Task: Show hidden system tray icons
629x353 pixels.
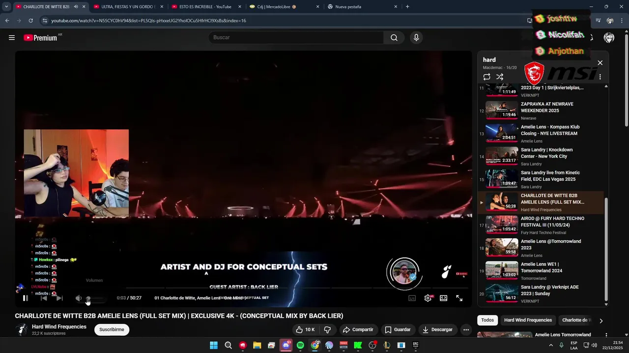Action: (551, 345)
